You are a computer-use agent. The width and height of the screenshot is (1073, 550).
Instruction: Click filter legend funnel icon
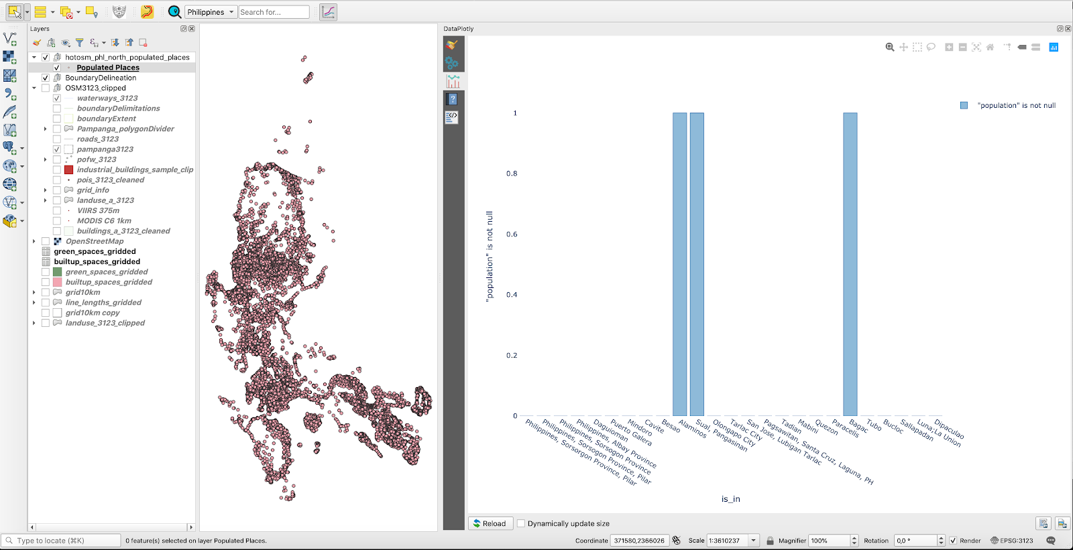pyautogui.click(x=79, y=43)
